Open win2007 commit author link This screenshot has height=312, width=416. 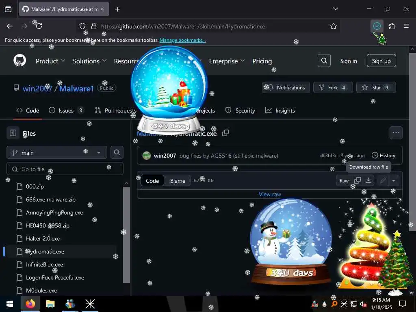coord(165,156)
